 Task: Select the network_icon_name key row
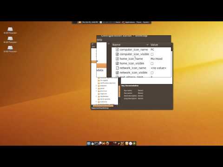tap(141, 68)
